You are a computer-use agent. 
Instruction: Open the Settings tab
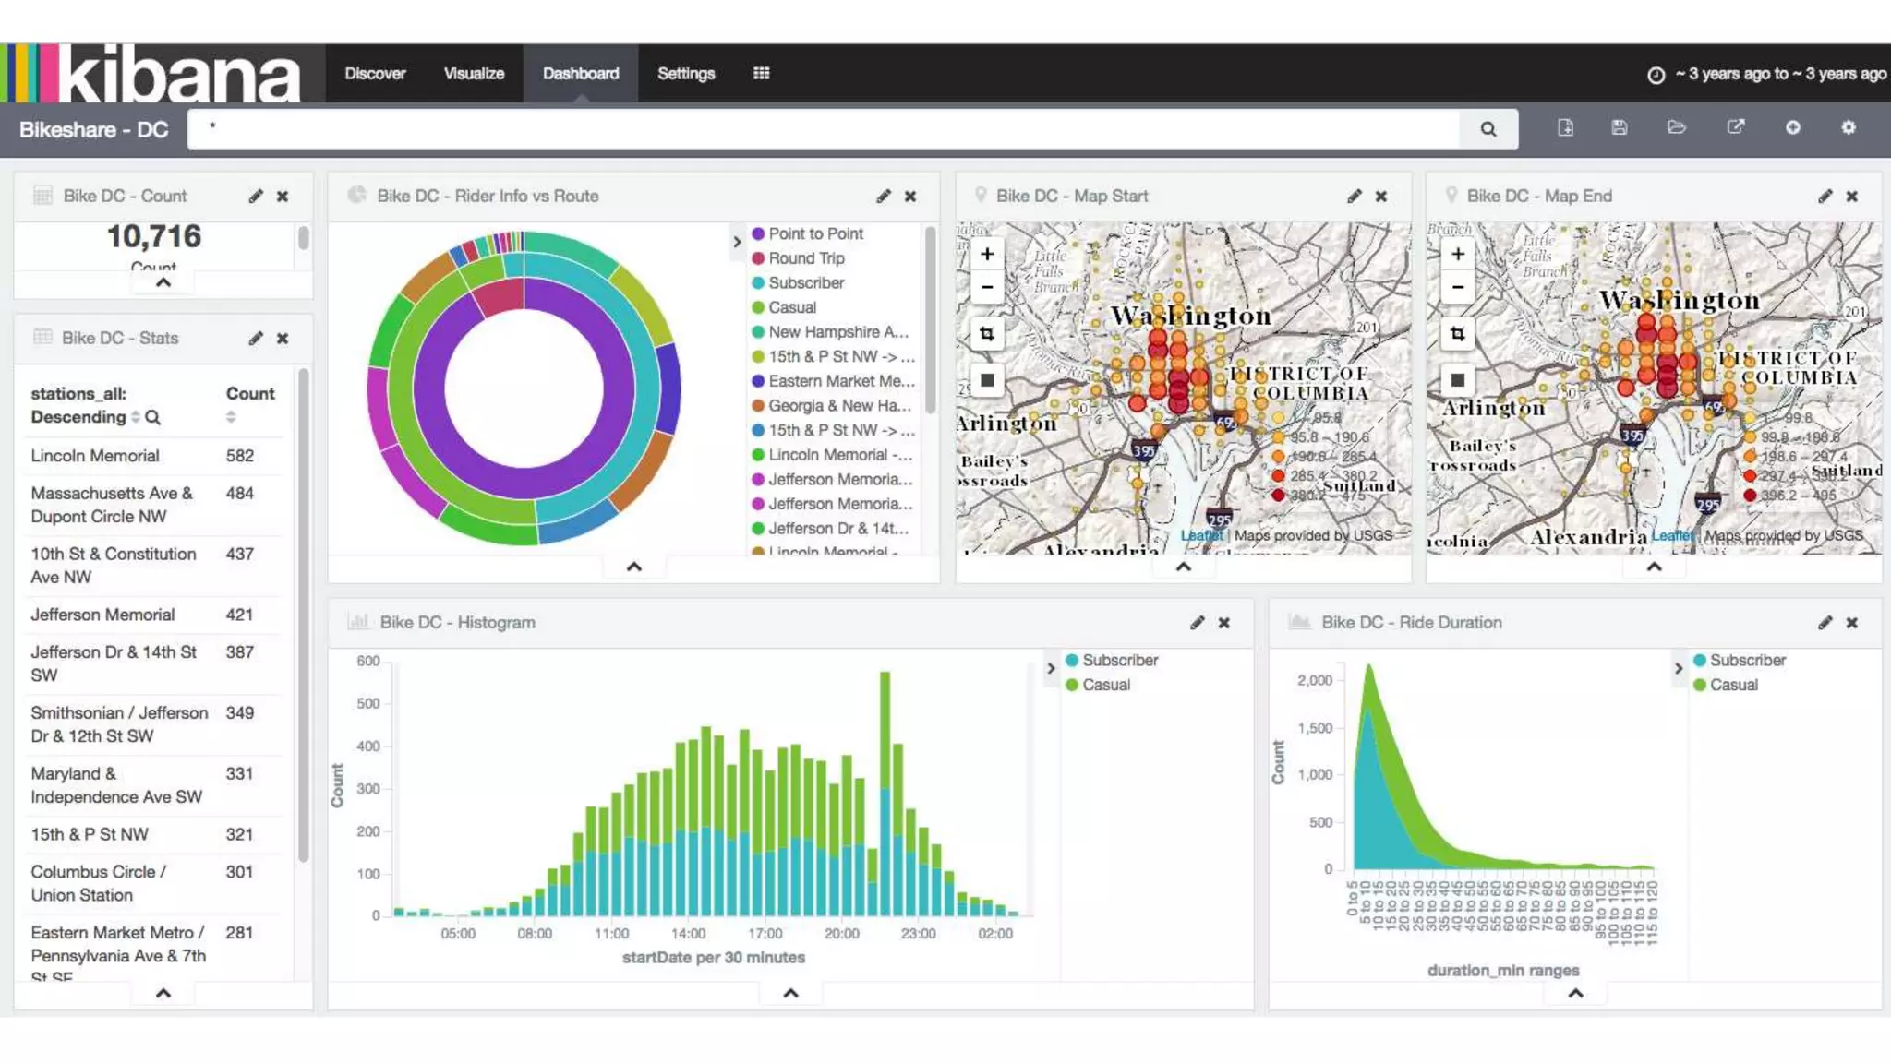pyautogui.click(x=685, y=74)
